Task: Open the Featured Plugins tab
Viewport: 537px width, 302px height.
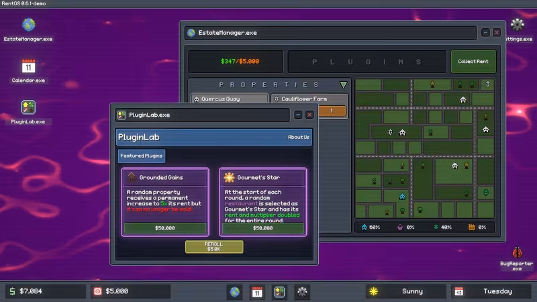Action: (142, 156)
